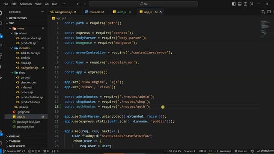Screen dimensions: 274x154
Task: Toggle secondary side bar layout icon
Action: coord(245,4)
